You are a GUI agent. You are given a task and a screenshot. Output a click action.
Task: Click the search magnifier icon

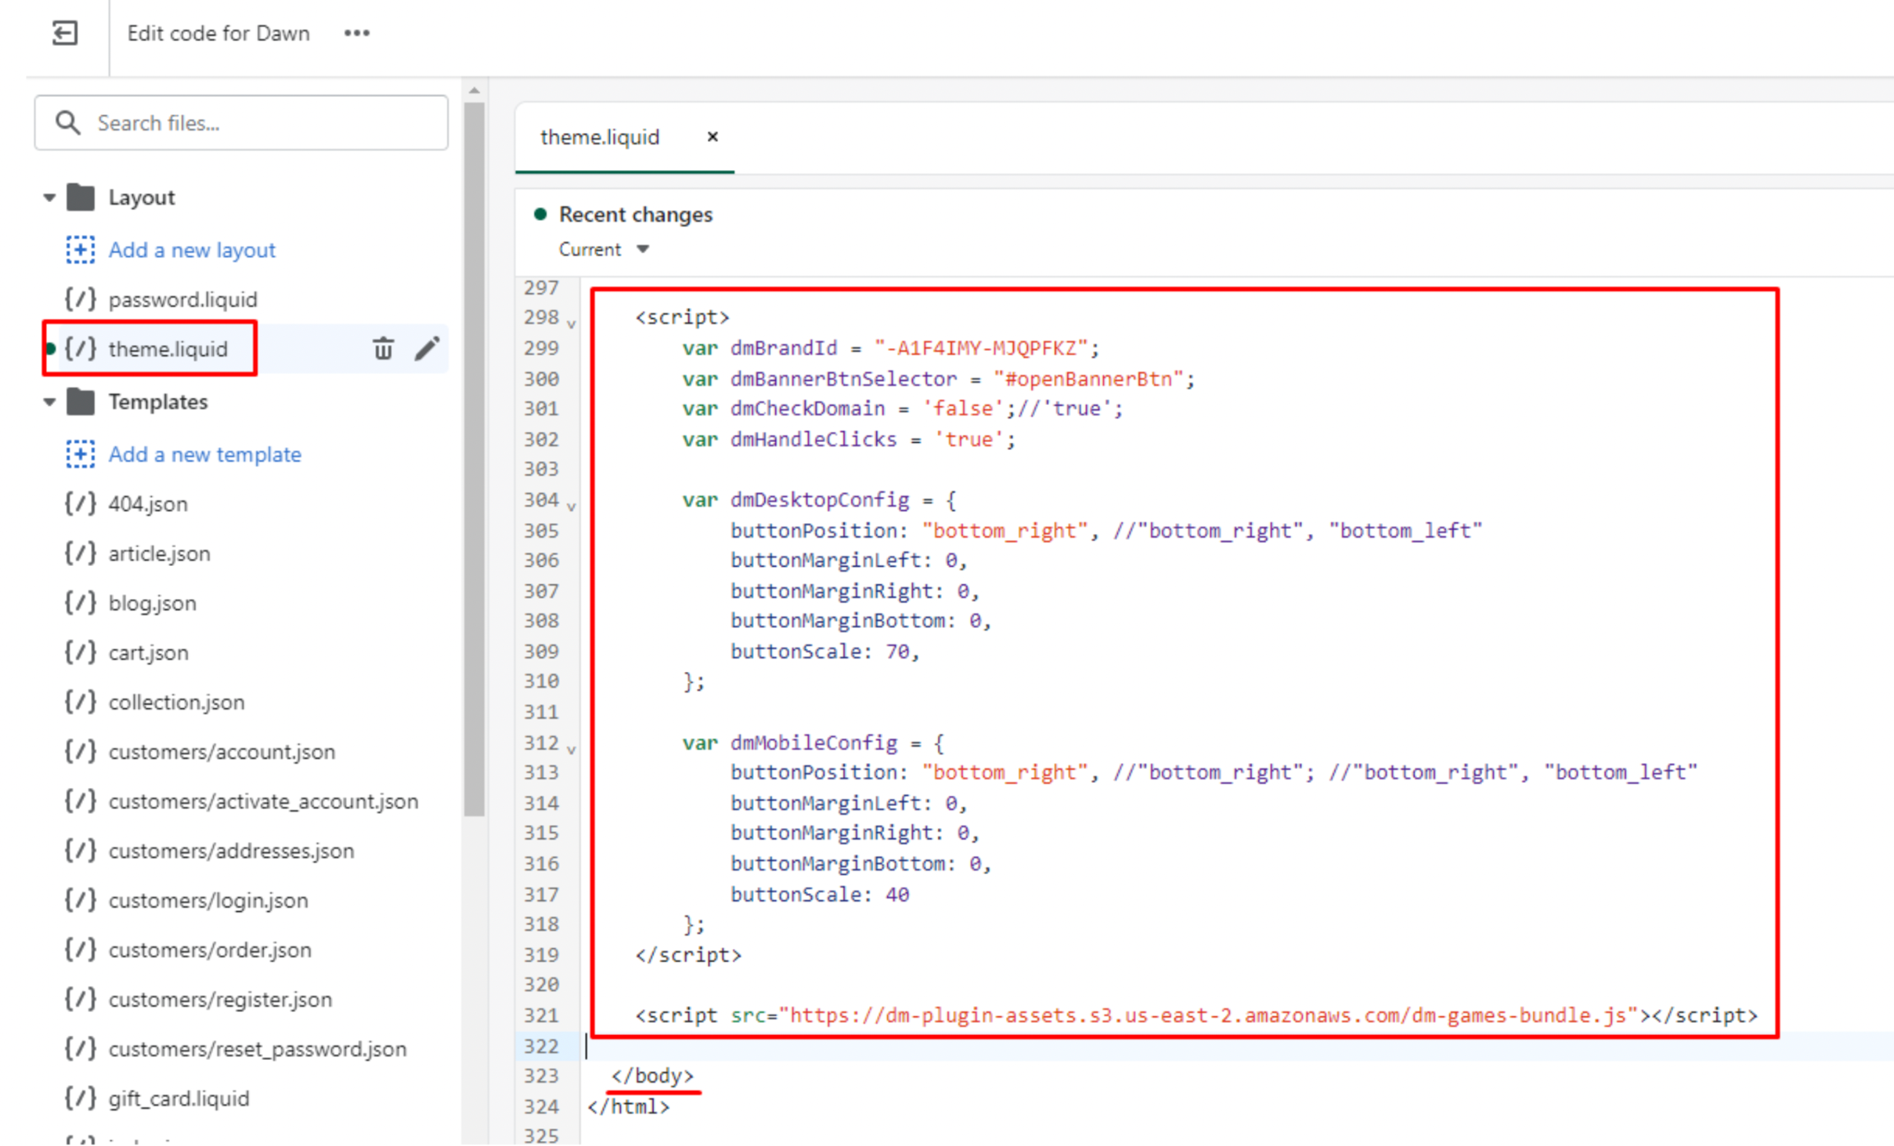coord(67,122)
